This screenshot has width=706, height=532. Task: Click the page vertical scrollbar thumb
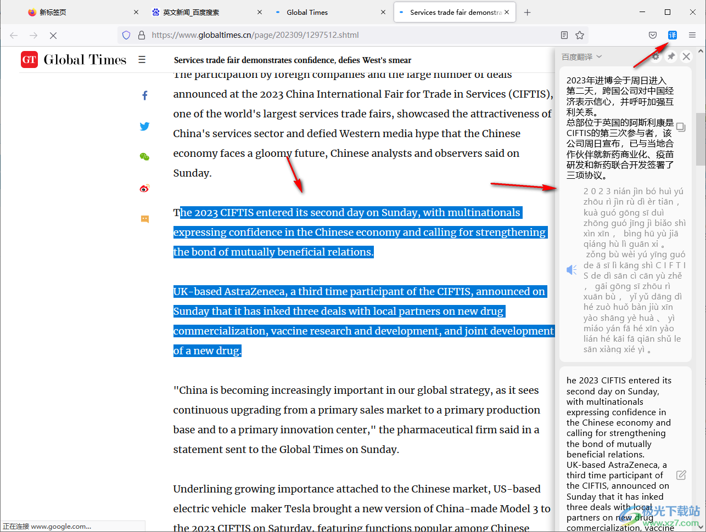701,139
